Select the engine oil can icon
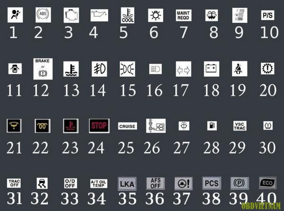The width and height of the screenshot is (284, 211). (x=99, y=15)
